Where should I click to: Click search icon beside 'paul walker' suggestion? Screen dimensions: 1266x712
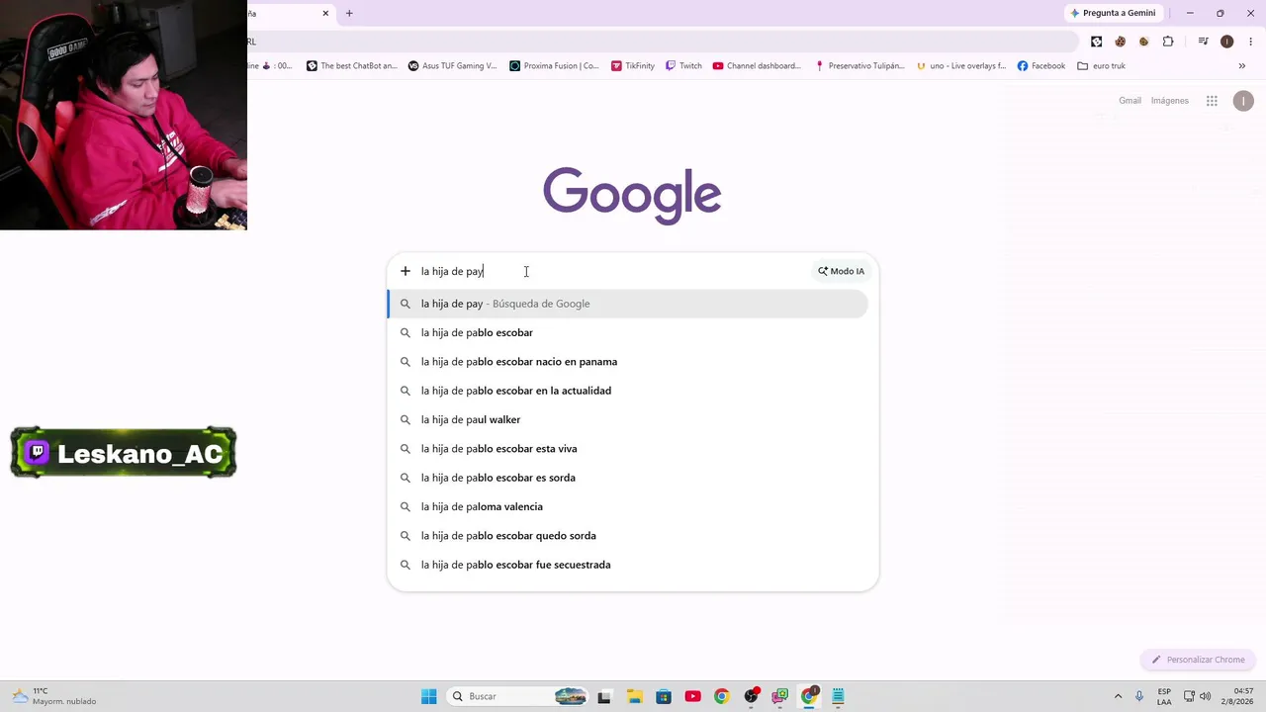[x=405, y=419]
